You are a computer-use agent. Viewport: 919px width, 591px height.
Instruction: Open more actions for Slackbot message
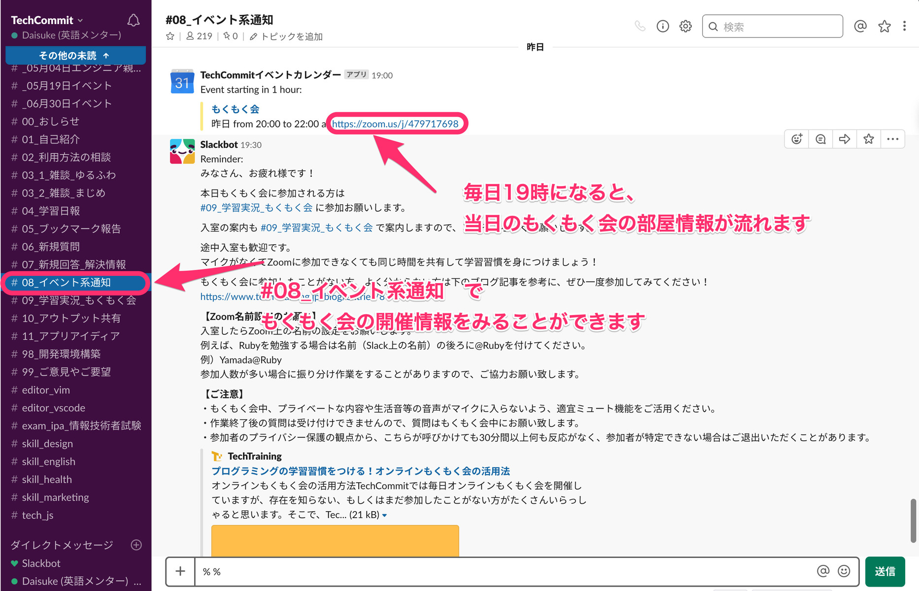[892, 139]
